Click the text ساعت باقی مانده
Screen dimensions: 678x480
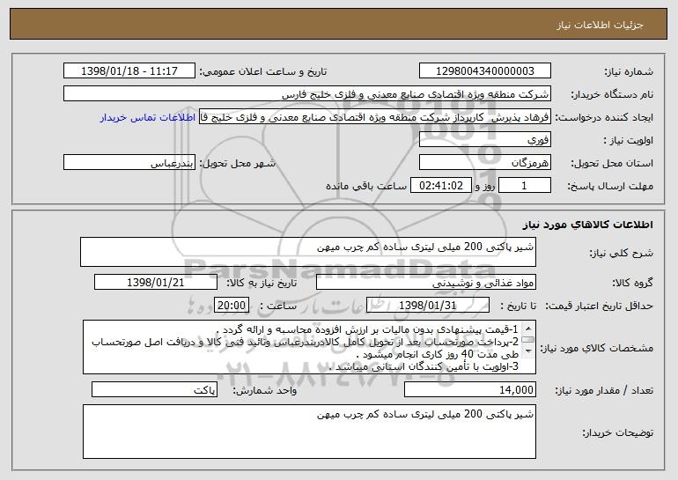pyautogui.click(x=366, y=186)
